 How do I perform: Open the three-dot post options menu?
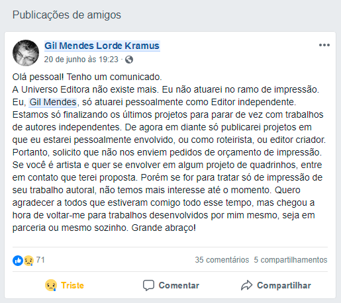pos(324,45)
